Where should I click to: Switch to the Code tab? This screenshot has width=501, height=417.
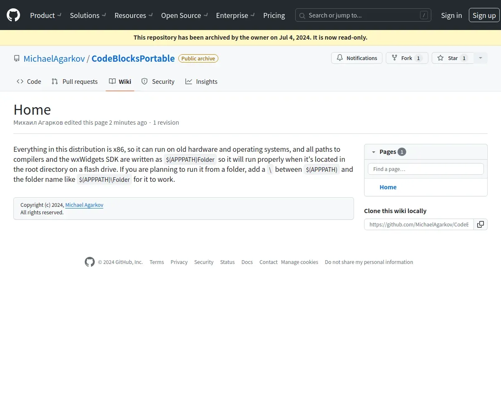(x=29, y=81)
